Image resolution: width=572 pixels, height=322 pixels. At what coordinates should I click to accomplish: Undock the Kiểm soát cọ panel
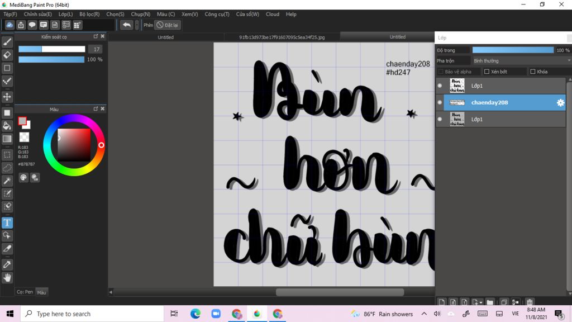point(96,36)
